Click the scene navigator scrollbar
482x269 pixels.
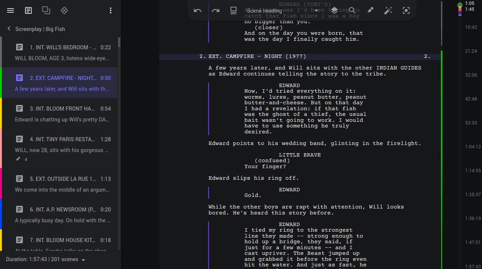point(119,42)
